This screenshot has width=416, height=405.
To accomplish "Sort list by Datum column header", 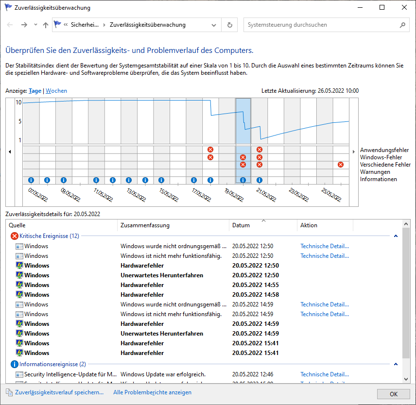I will click(x=263, y=225).
